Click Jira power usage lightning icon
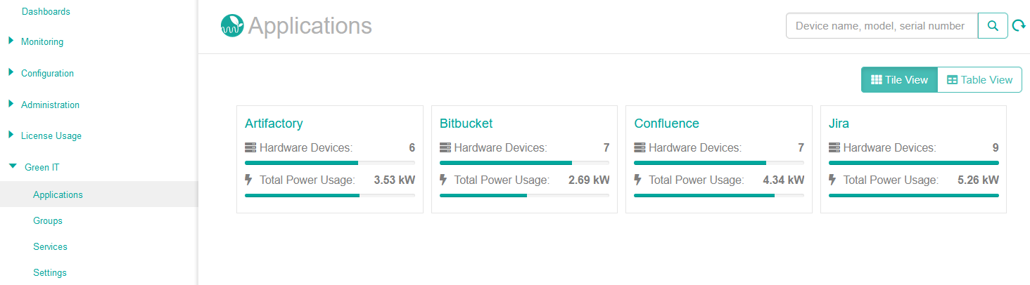This screenshot has width=1030, height=285. (833, 180)
